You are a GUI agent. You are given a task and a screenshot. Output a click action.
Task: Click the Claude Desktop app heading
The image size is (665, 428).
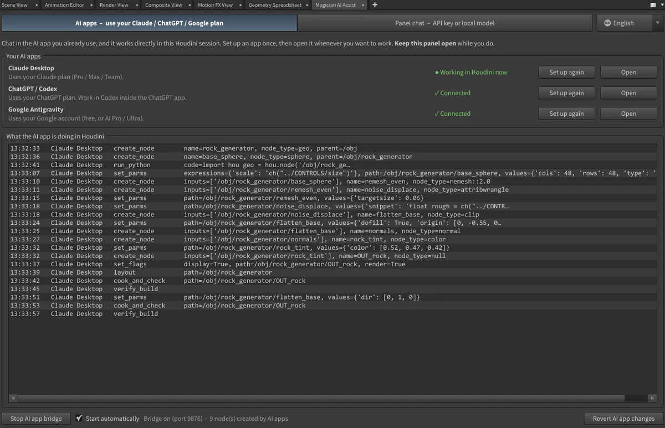click(x=31, y=68)
